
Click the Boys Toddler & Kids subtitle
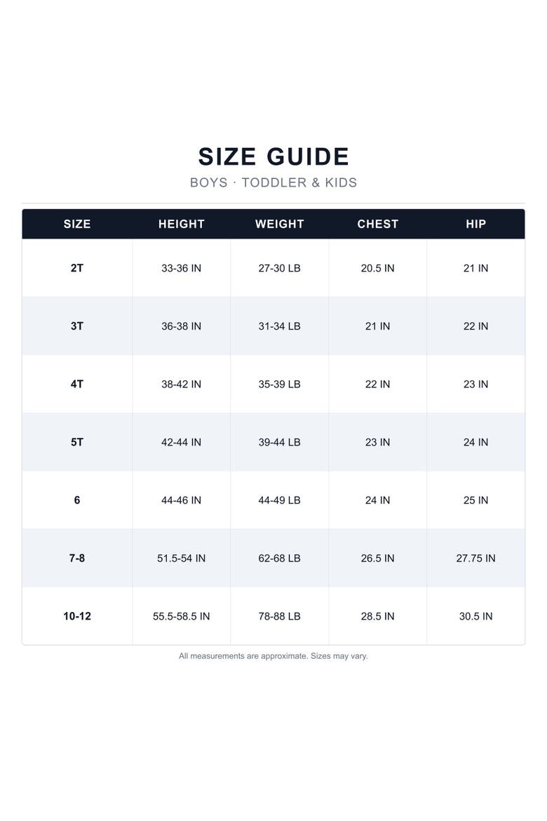273,182
